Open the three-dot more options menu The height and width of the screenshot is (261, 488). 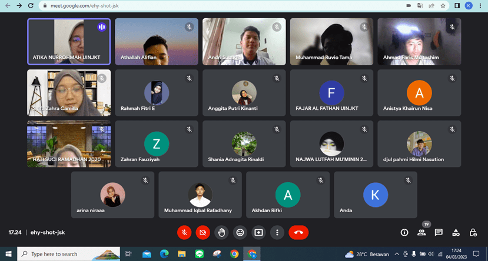click(x=277, y=232)
